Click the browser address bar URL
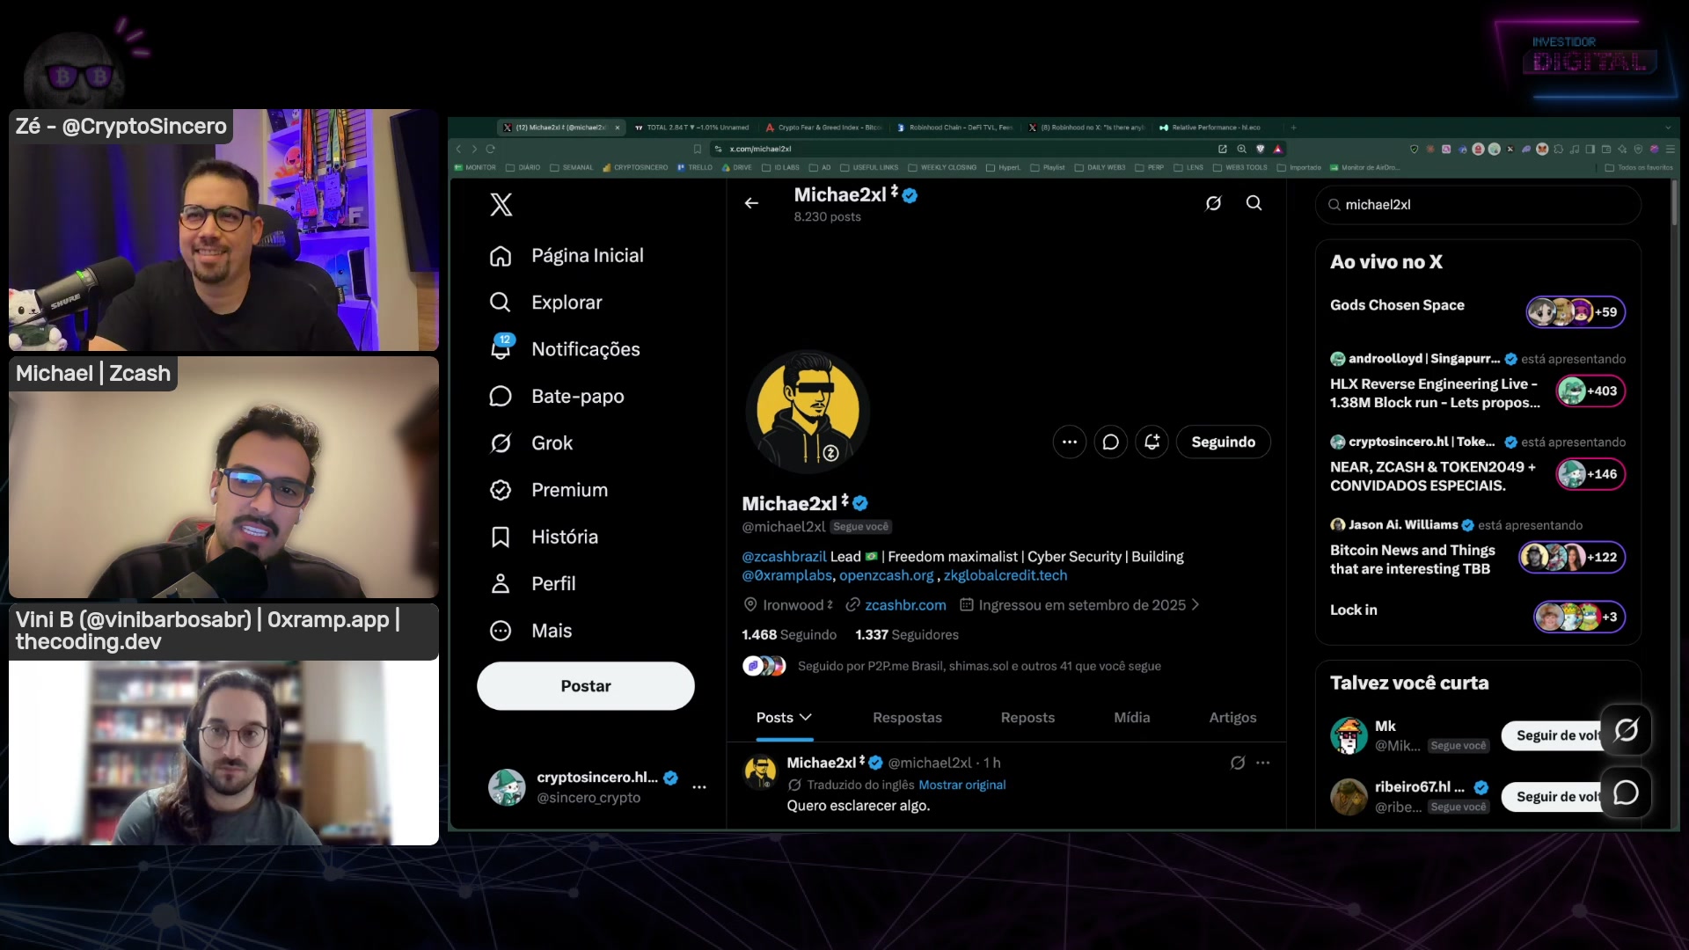Image resolution: width=1689 pixels, height=950 pixels. [761, 150]
